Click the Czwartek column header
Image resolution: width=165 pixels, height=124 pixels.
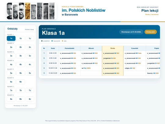point(134,48)
